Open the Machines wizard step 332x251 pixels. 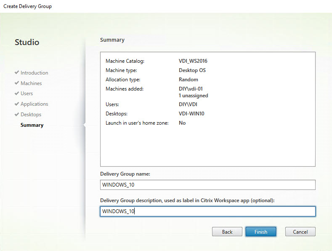[31, 83]
